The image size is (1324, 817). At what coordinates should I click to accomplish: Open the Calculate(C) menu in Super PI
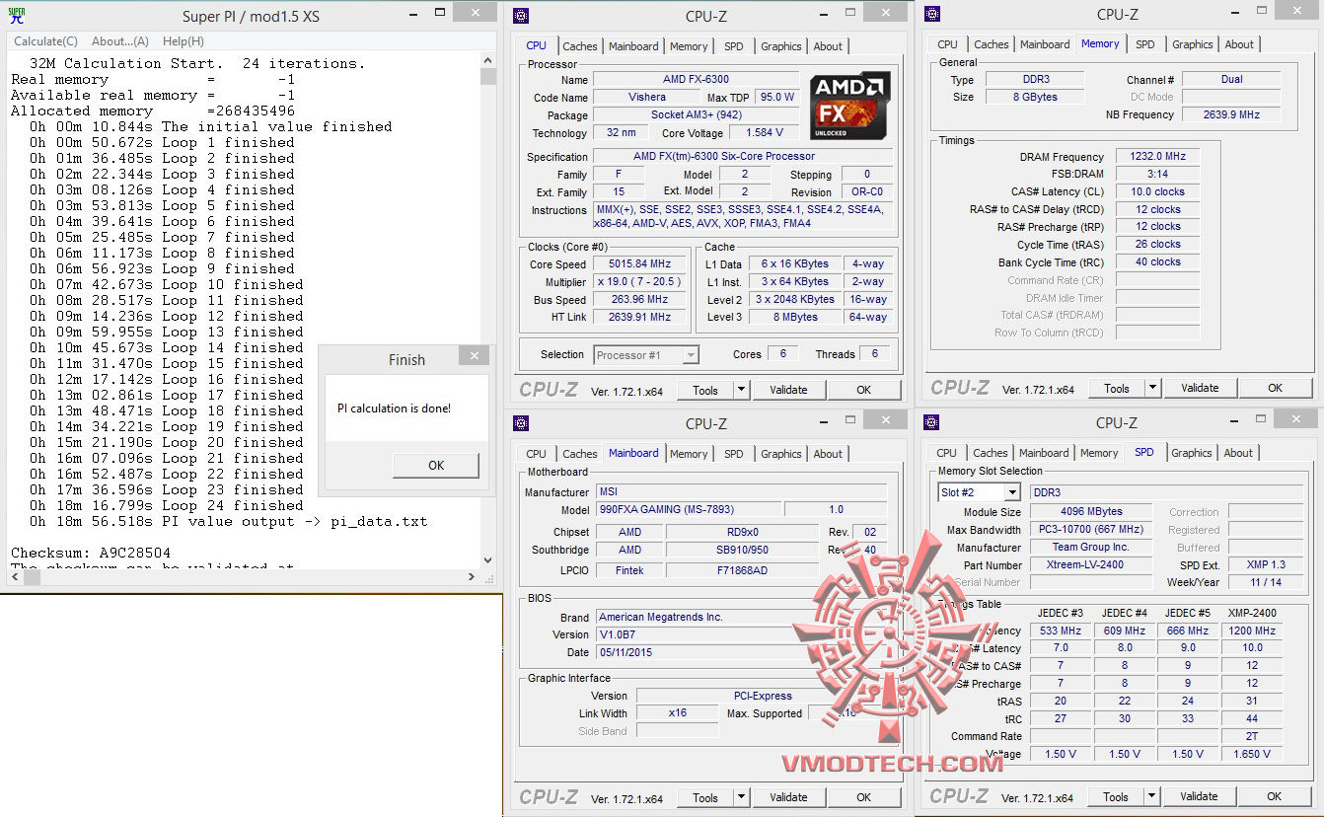click(x=45, y=41)
